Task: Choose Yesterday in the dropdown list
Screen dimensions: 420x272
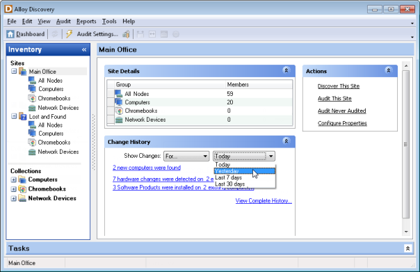Action: 245,171
